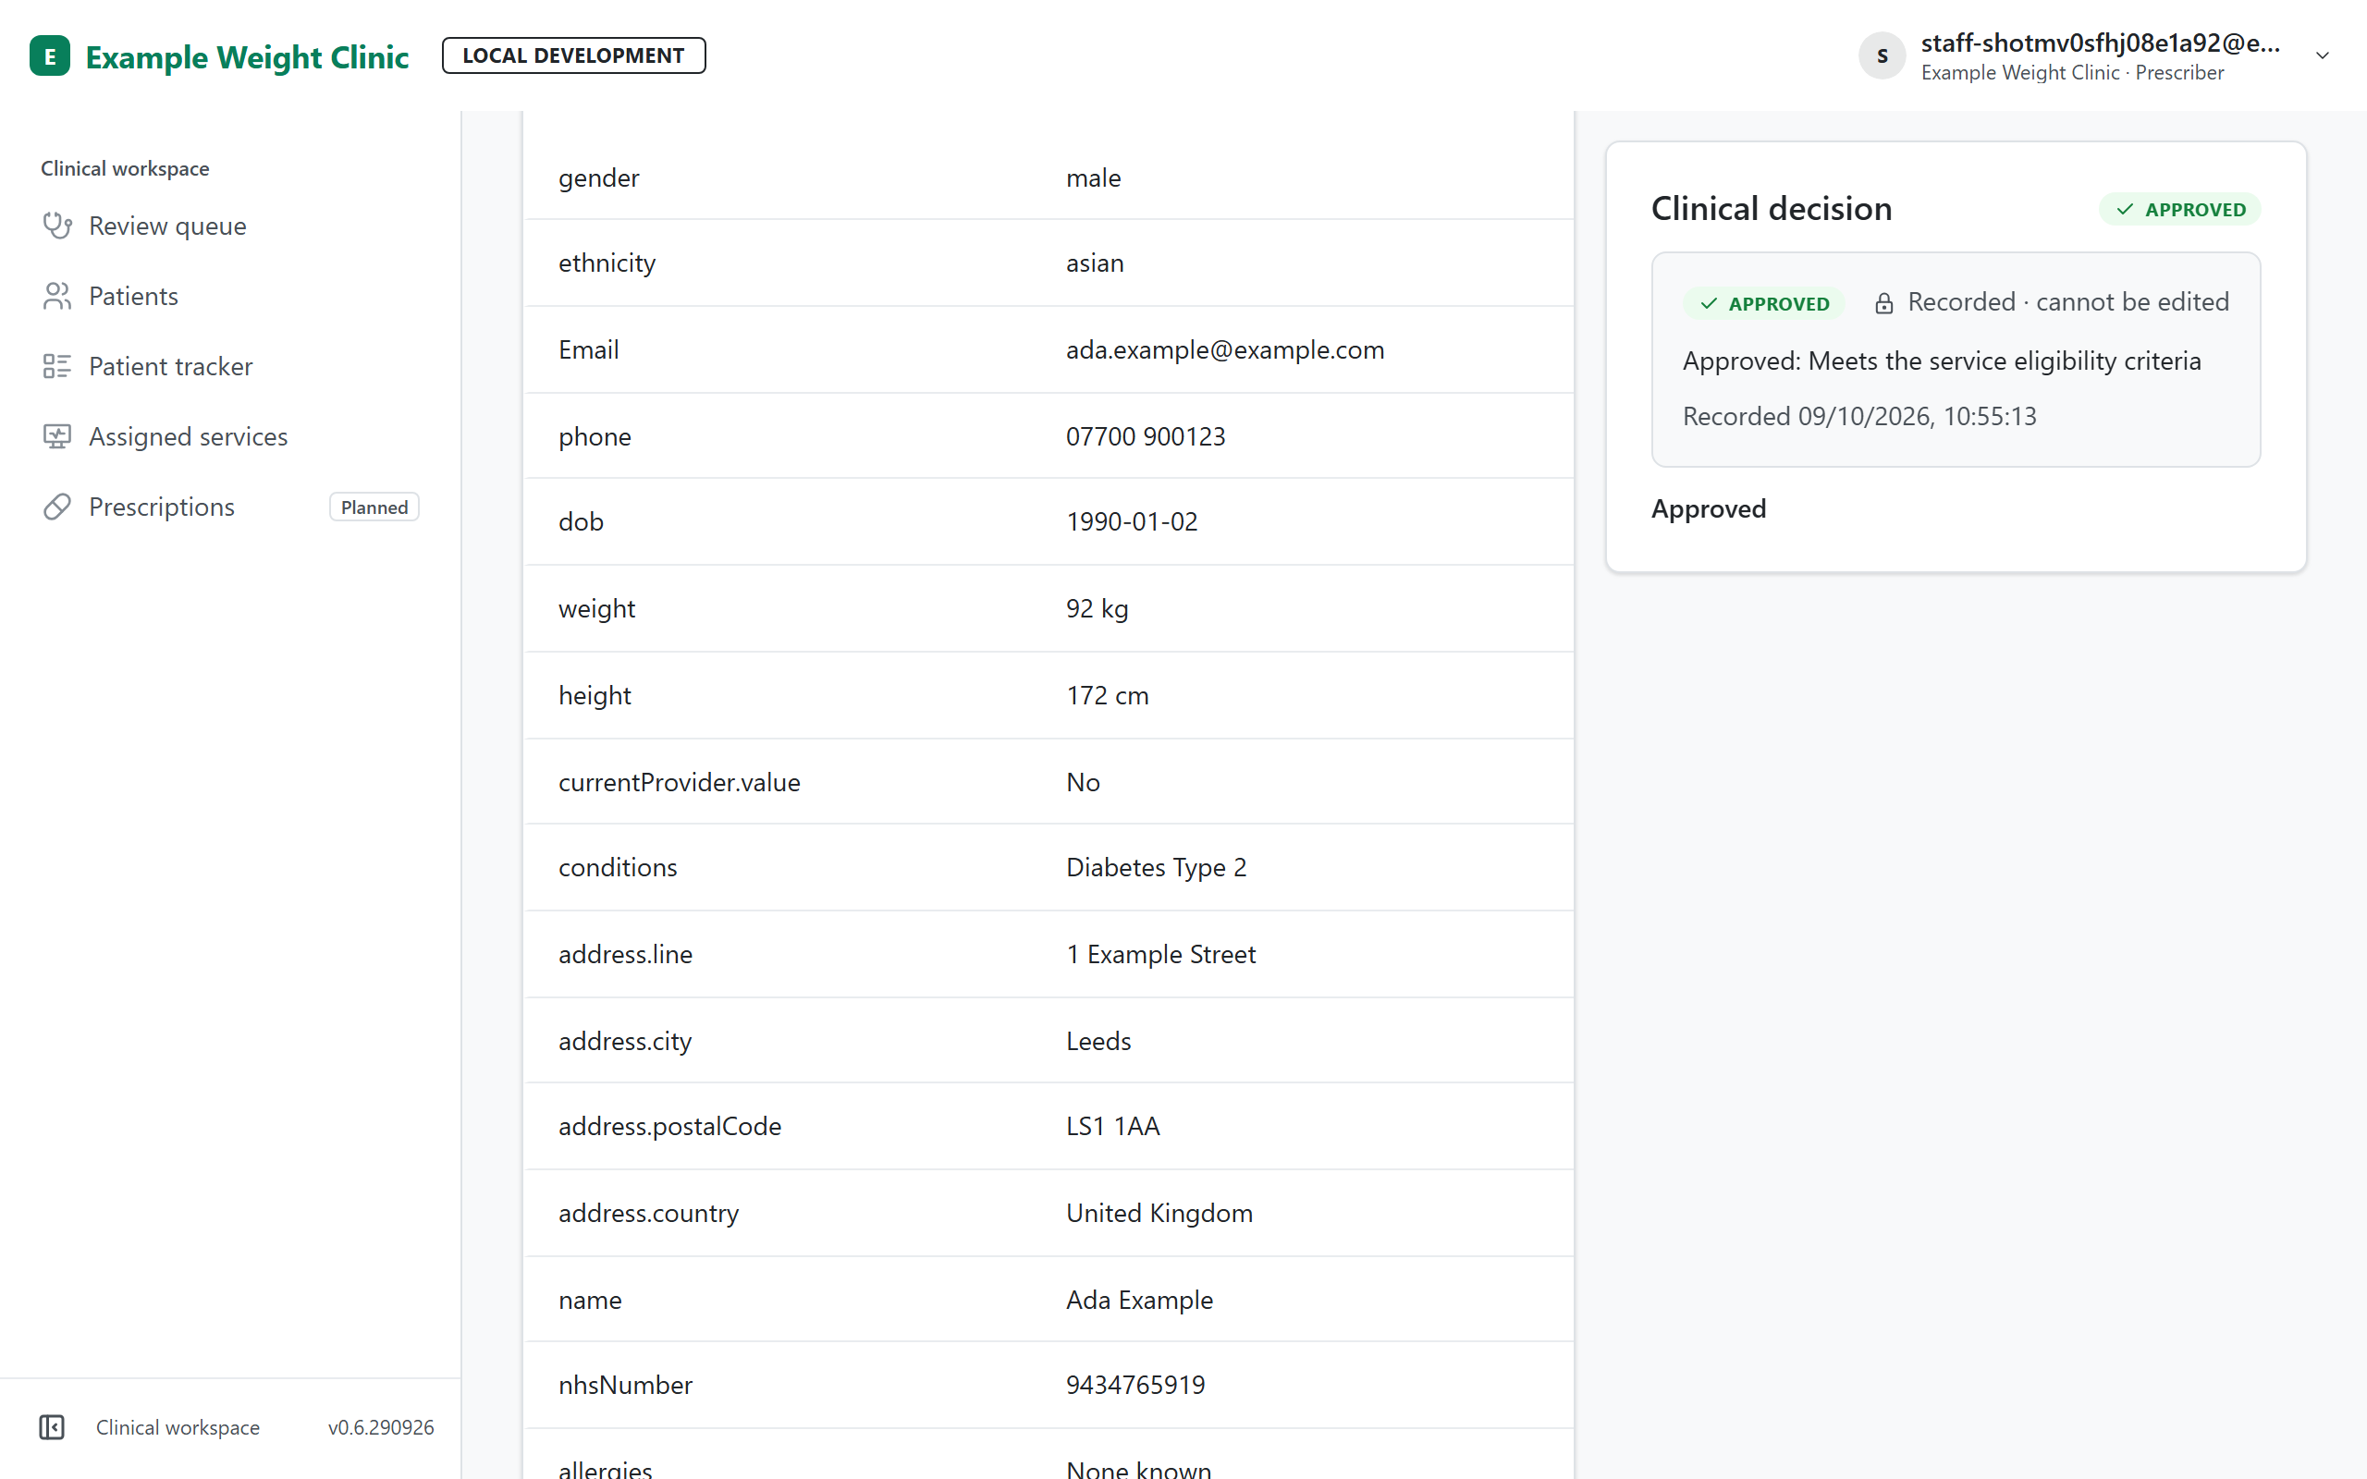
Task: Click the lock icon next to Recorded
Action: pos(1883,303)
